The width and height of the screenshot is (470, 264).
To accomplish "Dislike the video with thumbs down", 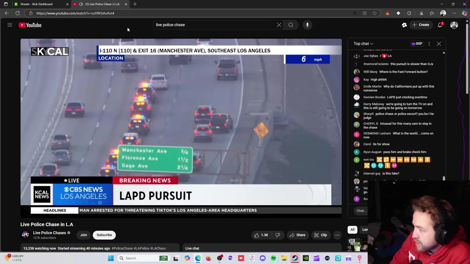I will coord(278,235).
